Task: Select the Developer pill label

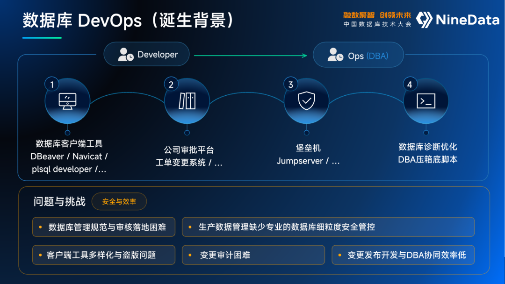Action: coord(146,54)
